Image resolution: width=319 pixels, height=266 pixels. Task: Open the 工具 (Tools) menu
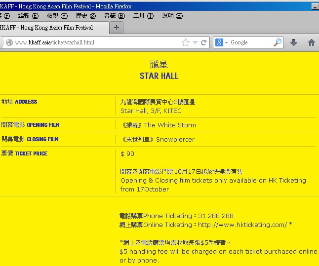[143, 16]
